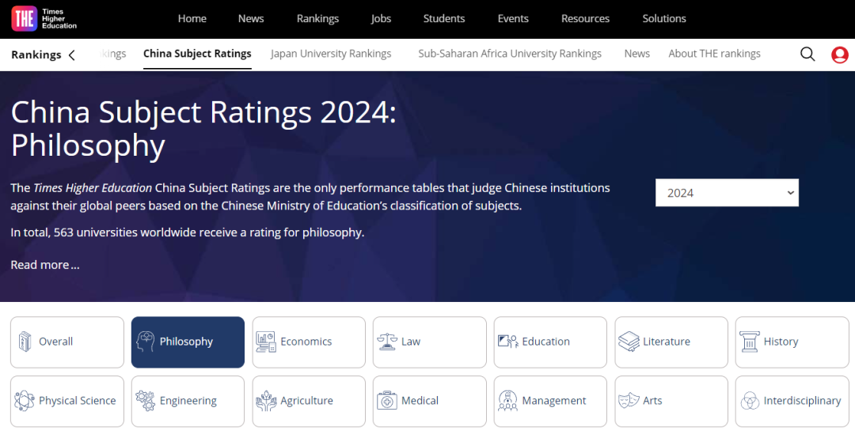The height and width of the screenshot is (438, 855).
Task: Select the China Subject Ratings tab
Action: coord(197,54)
